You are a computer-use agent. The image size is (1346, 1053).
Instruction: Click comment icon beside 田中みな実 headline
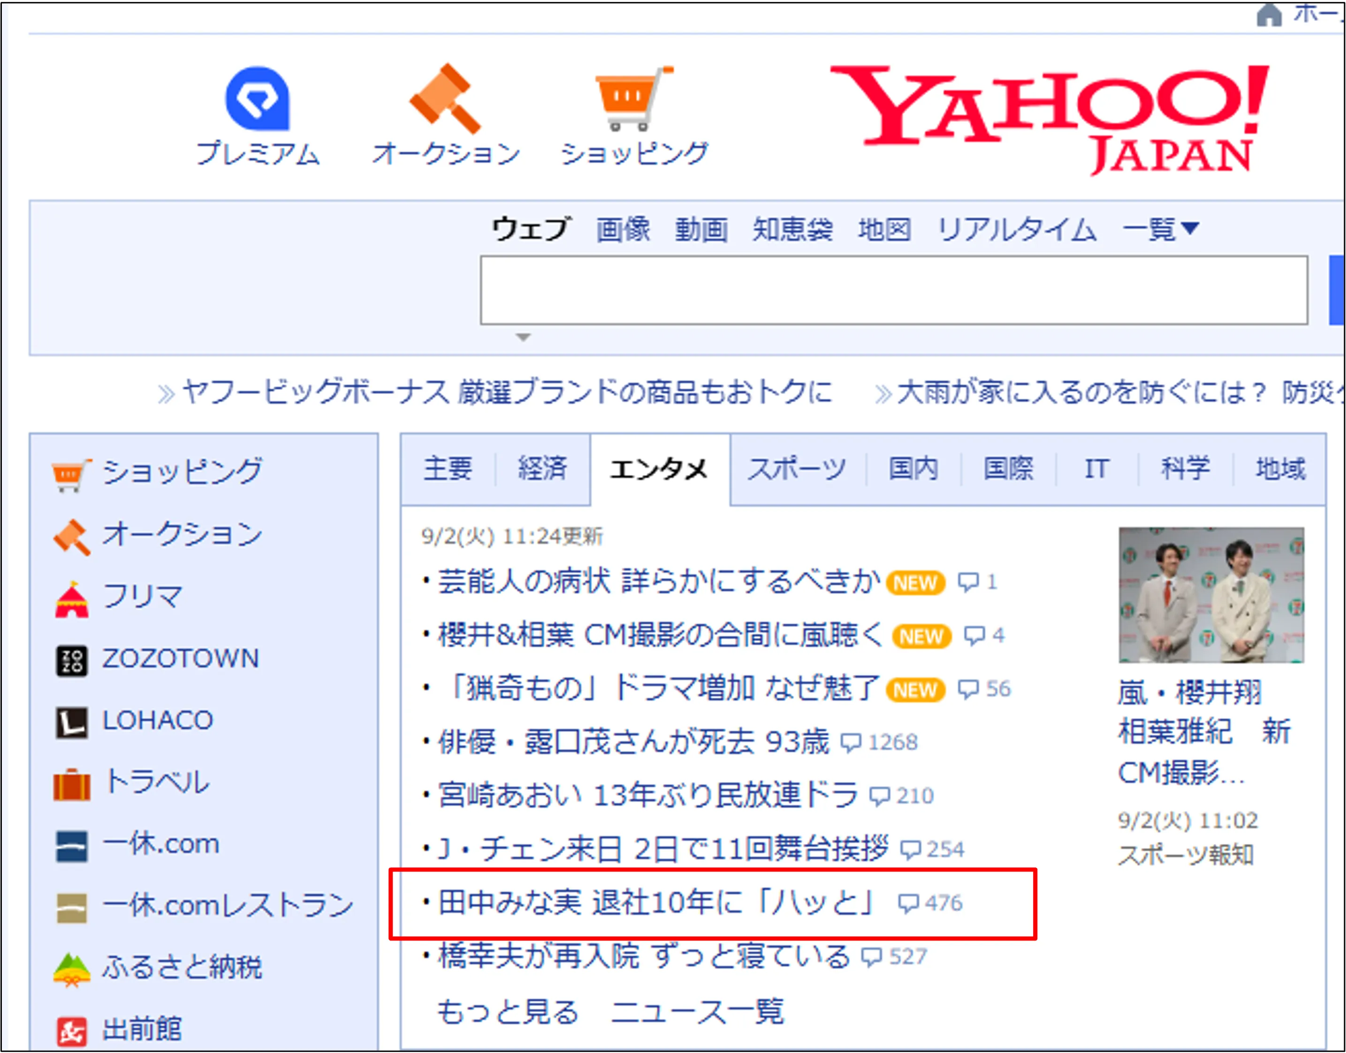tap(908, 904)
